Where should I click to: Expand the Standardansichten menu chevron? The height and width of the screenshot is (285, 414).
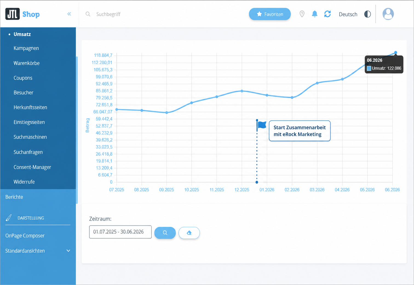click(68, 251)
